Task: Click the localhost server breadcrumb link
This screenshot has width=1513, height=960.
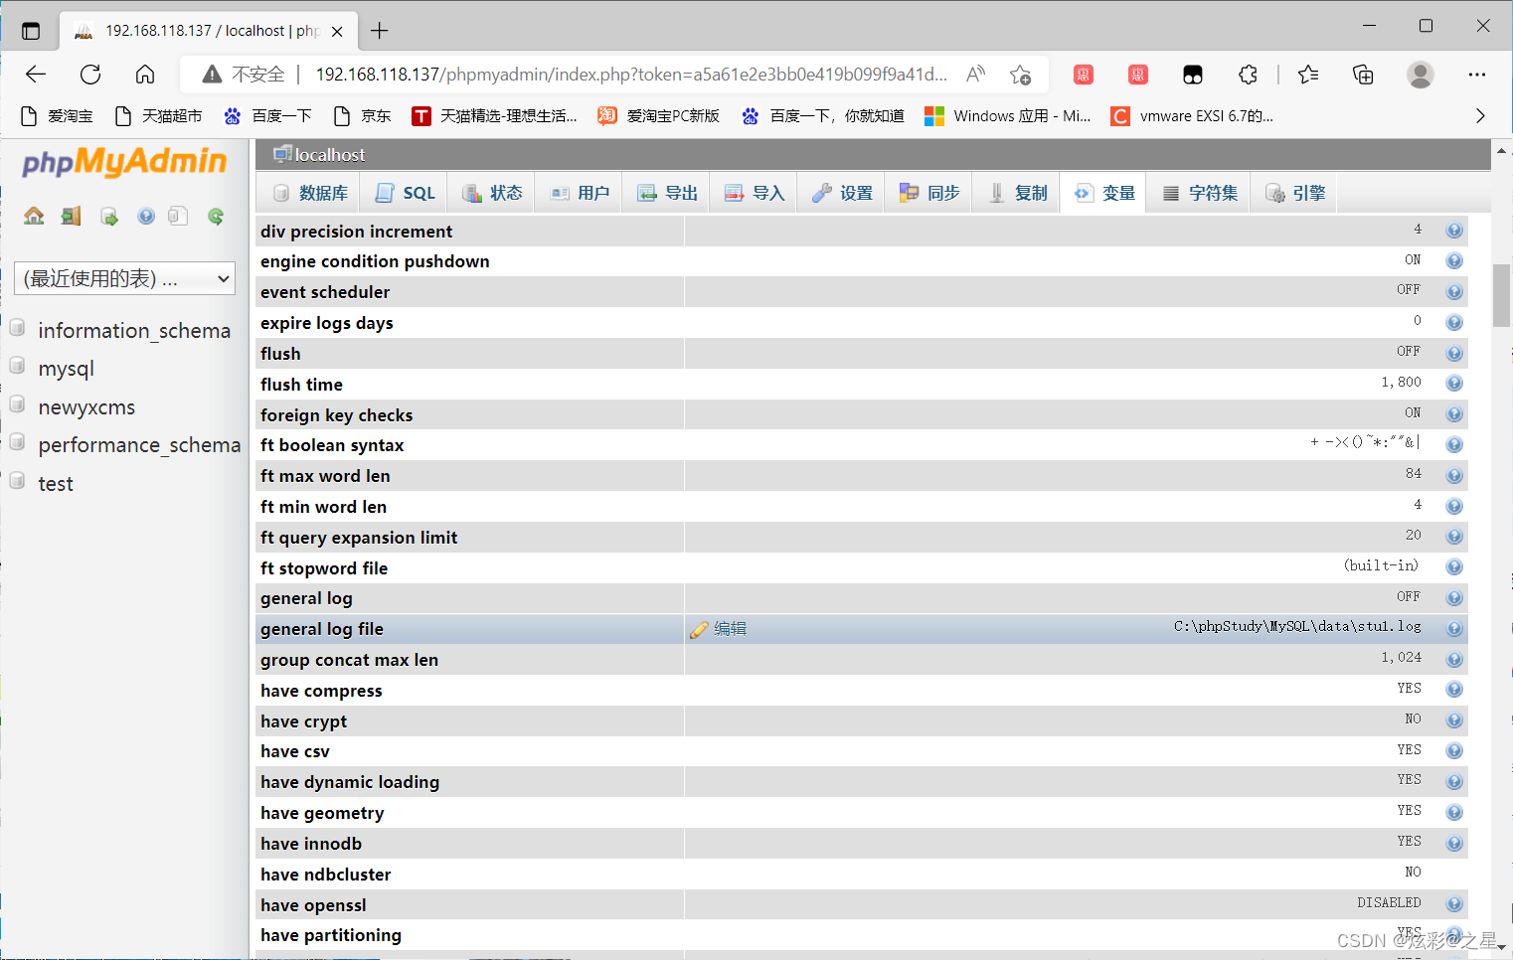Action: [x=329, y=155]
